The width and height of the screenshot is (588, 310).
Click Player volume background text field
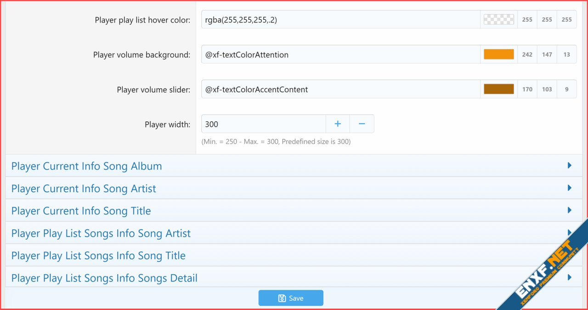pyautogui.click(x=341, y=55)
